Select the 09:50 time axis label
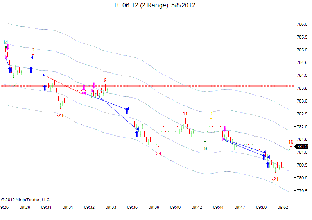This screenshot has width=312, height=220. pos(261,207)
